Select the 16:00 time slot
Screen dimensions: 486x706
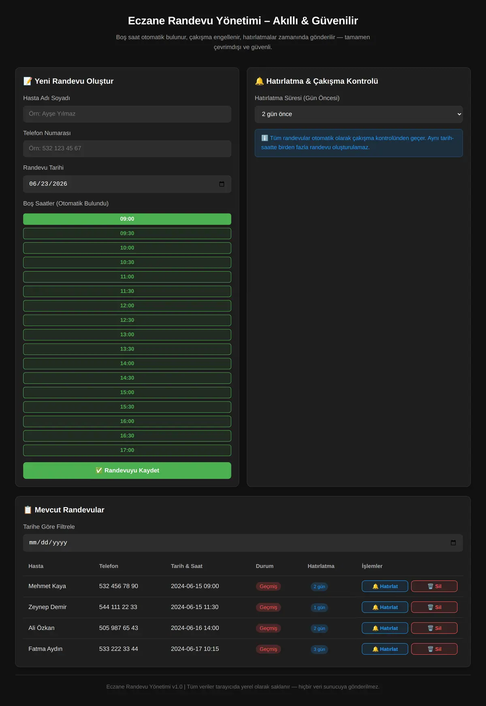point(127,421)
